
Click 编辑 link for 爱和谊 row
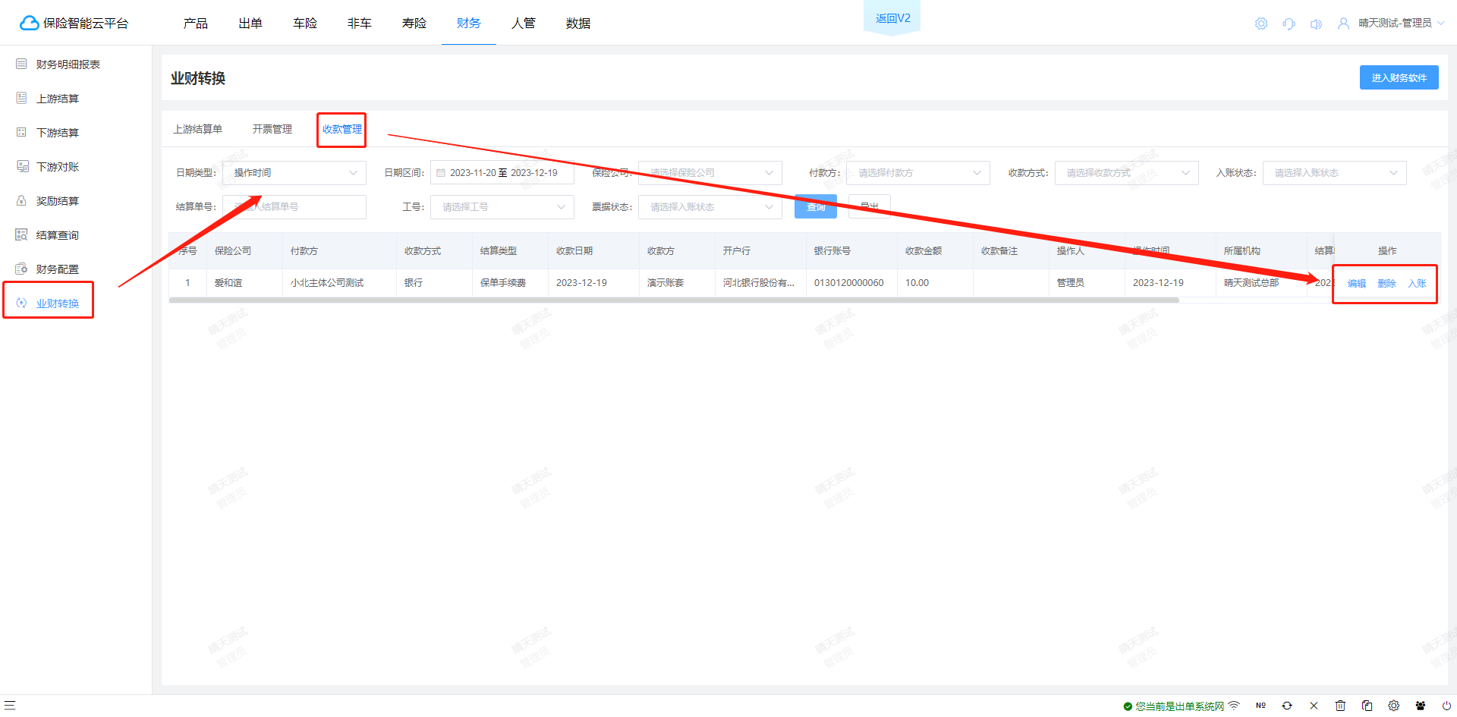pos(1357,283)
